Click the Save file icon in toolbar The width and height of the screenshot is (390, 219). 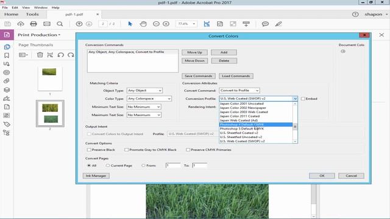pos(7,24)
